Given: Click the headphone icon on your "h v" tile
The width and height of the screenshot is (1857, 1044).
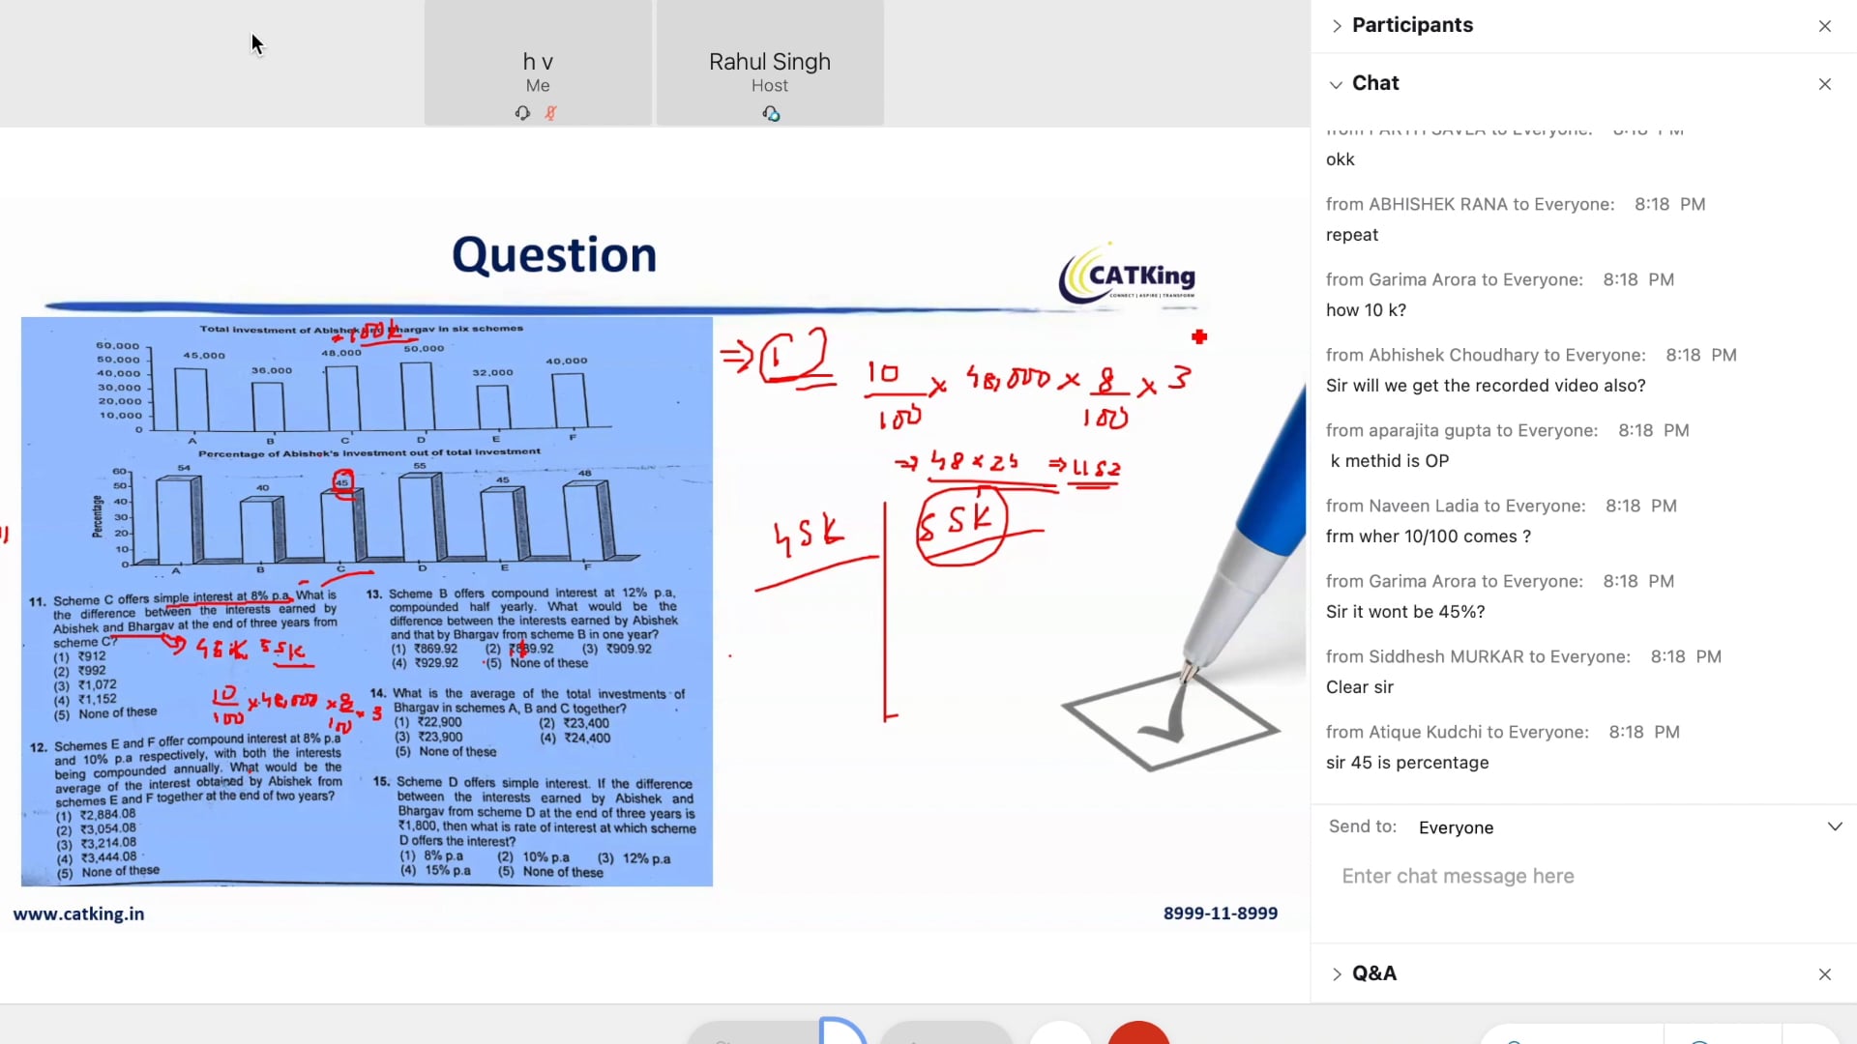Looking at the screenshot, I should pyautogui.click(x=522, y=113).
